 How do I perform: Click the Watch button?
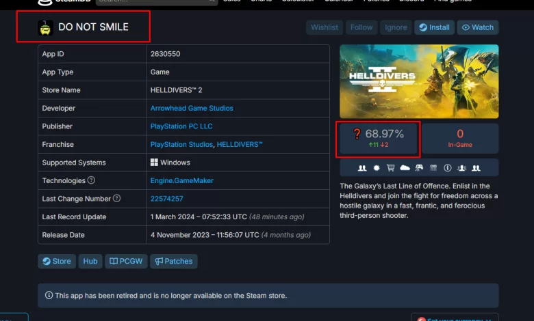[x=478, y=27]
